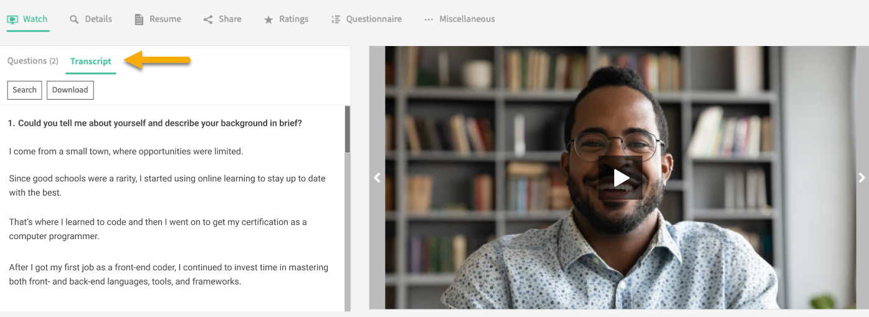Click the transcript panel scrollbar
Screen dimensions: 869x317
[347, 130]
